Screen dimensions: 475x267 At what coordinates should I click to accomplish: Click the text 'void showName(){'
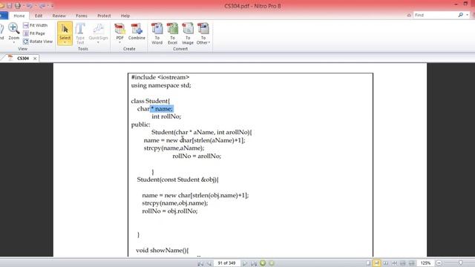pos(163,251)
